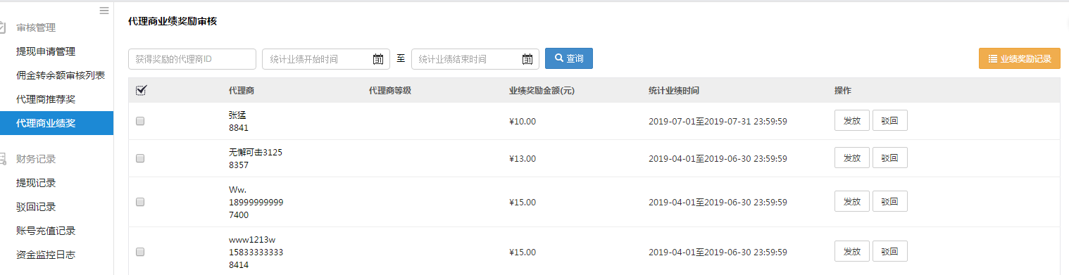Image resolution: width=1069 pixels, height=275 pixels.
Task: Click the 审核管理 section icon
Action: (x=3, y=27)
